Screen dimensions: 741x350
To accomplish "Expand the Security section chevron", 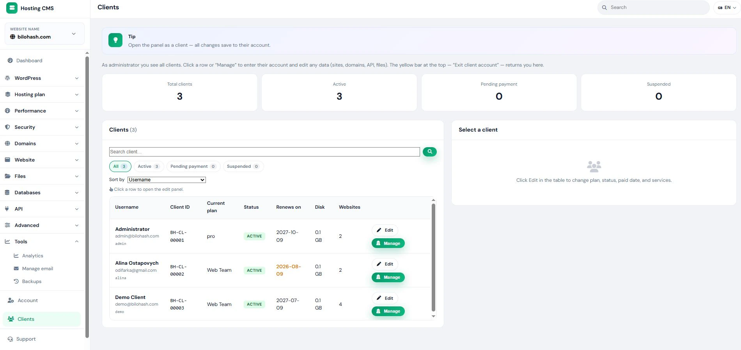I will pos(76,127).
